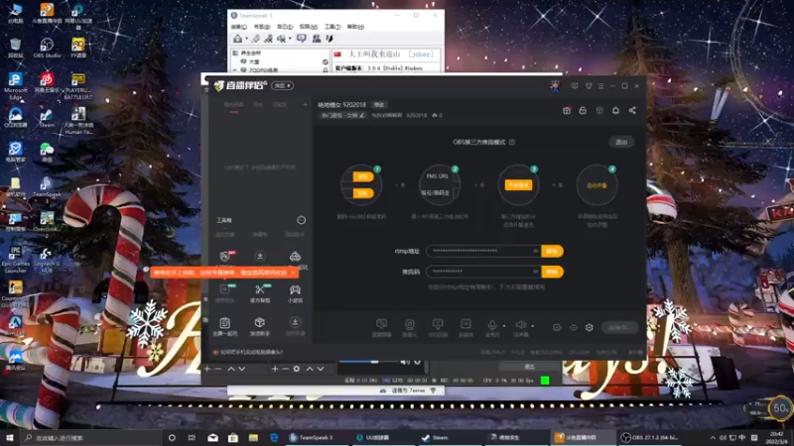Toggle the lock icon in room header
This screenshot has height=446, width=794.
[583, 110]
